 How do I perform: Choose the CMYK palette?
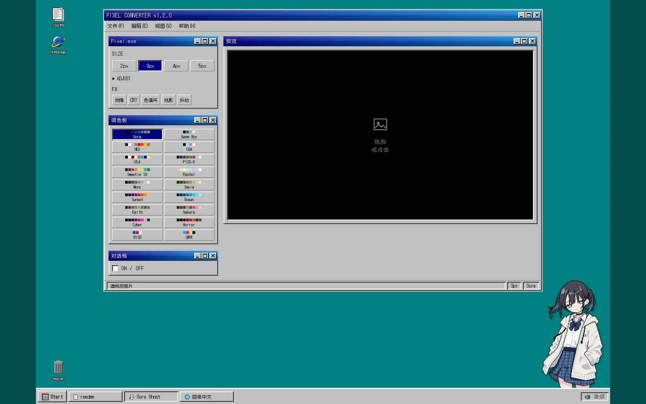pyautogui.click(x=189, y=235)
